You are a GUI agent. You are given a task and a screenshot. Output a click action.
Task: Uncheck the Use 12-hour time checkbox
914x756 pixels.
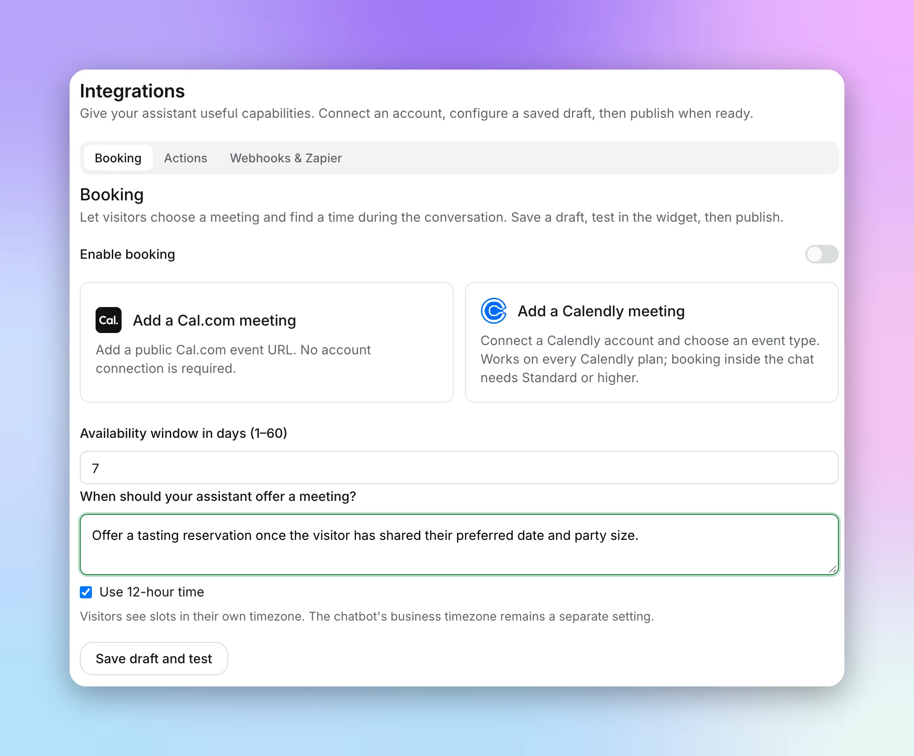[x=86, y=592]
